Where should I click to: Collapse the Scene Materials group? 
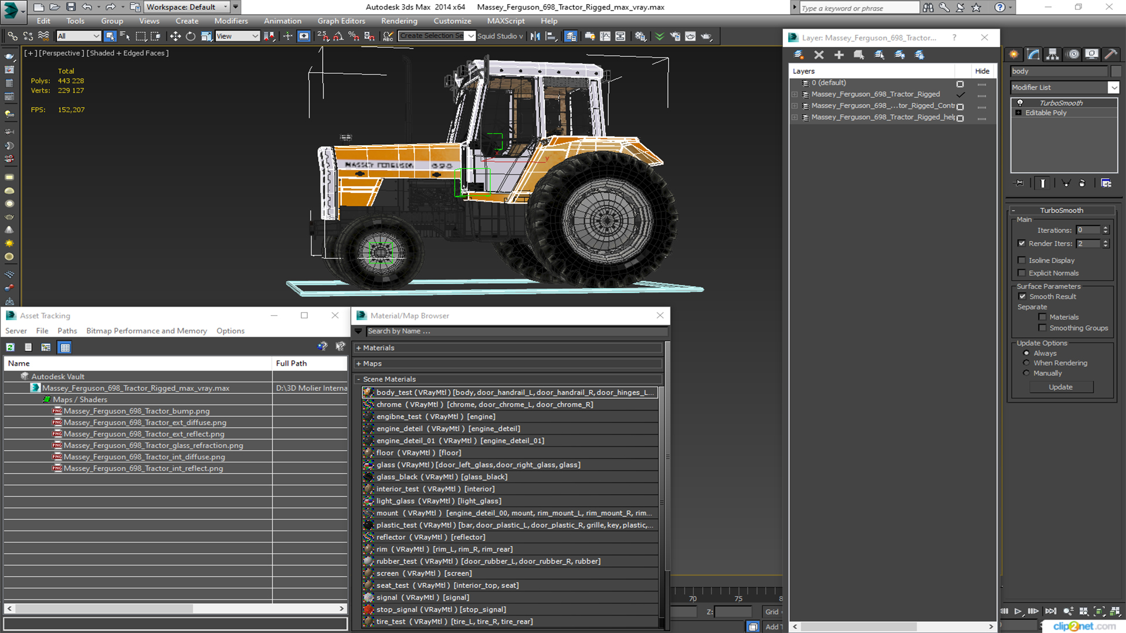[x=358, y=380]
